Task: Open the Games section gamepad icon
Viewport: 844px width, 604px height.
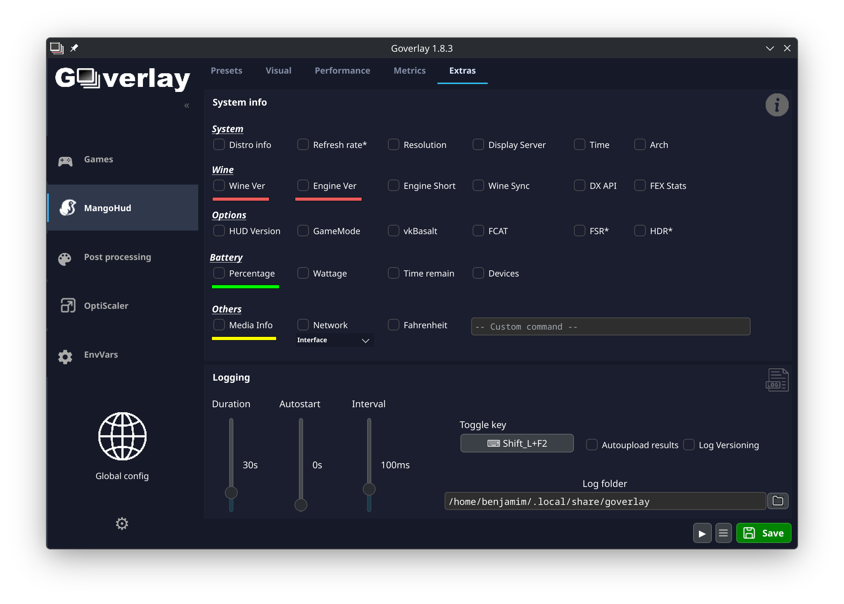Action: click(x=65, y=161)
